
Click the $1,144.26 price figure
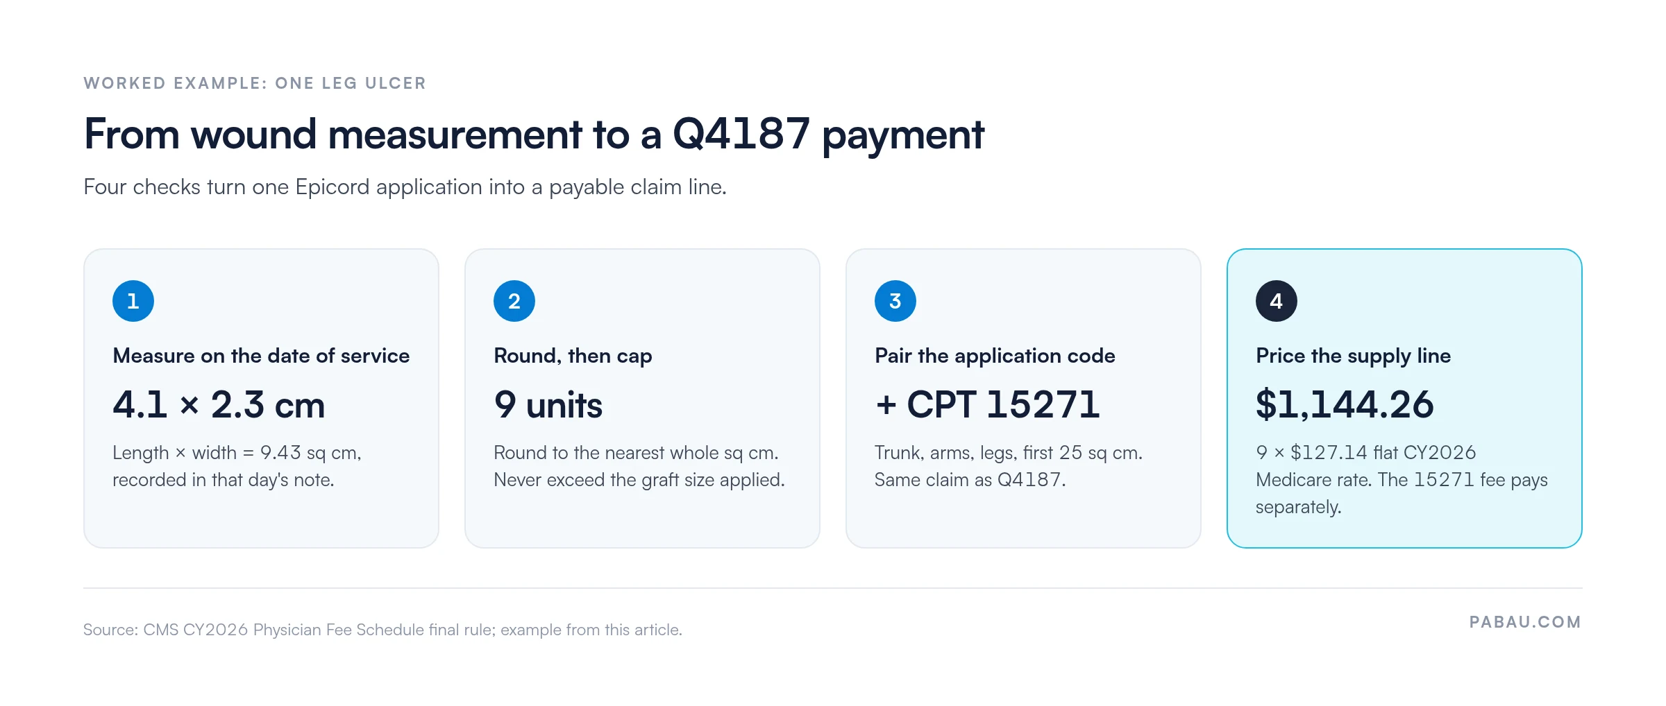coord(1345,404)
